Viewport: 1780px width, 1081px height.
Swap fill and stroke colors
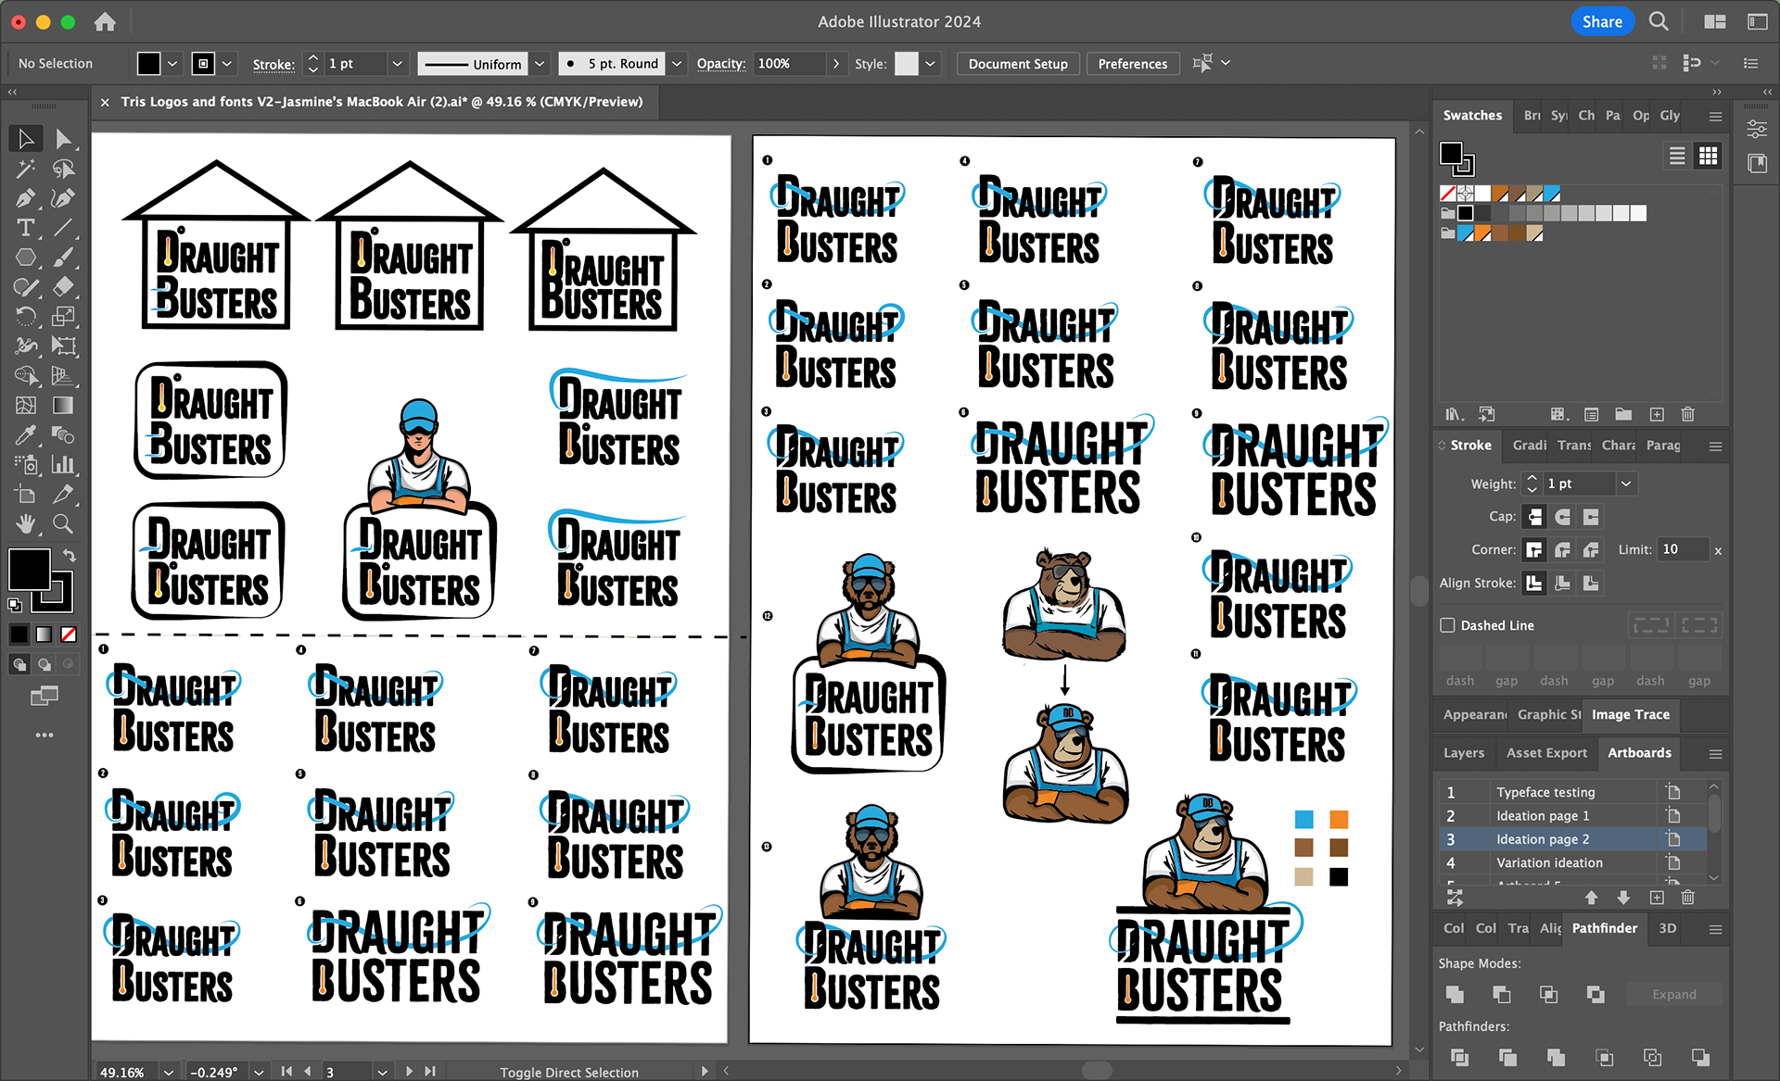69,555
